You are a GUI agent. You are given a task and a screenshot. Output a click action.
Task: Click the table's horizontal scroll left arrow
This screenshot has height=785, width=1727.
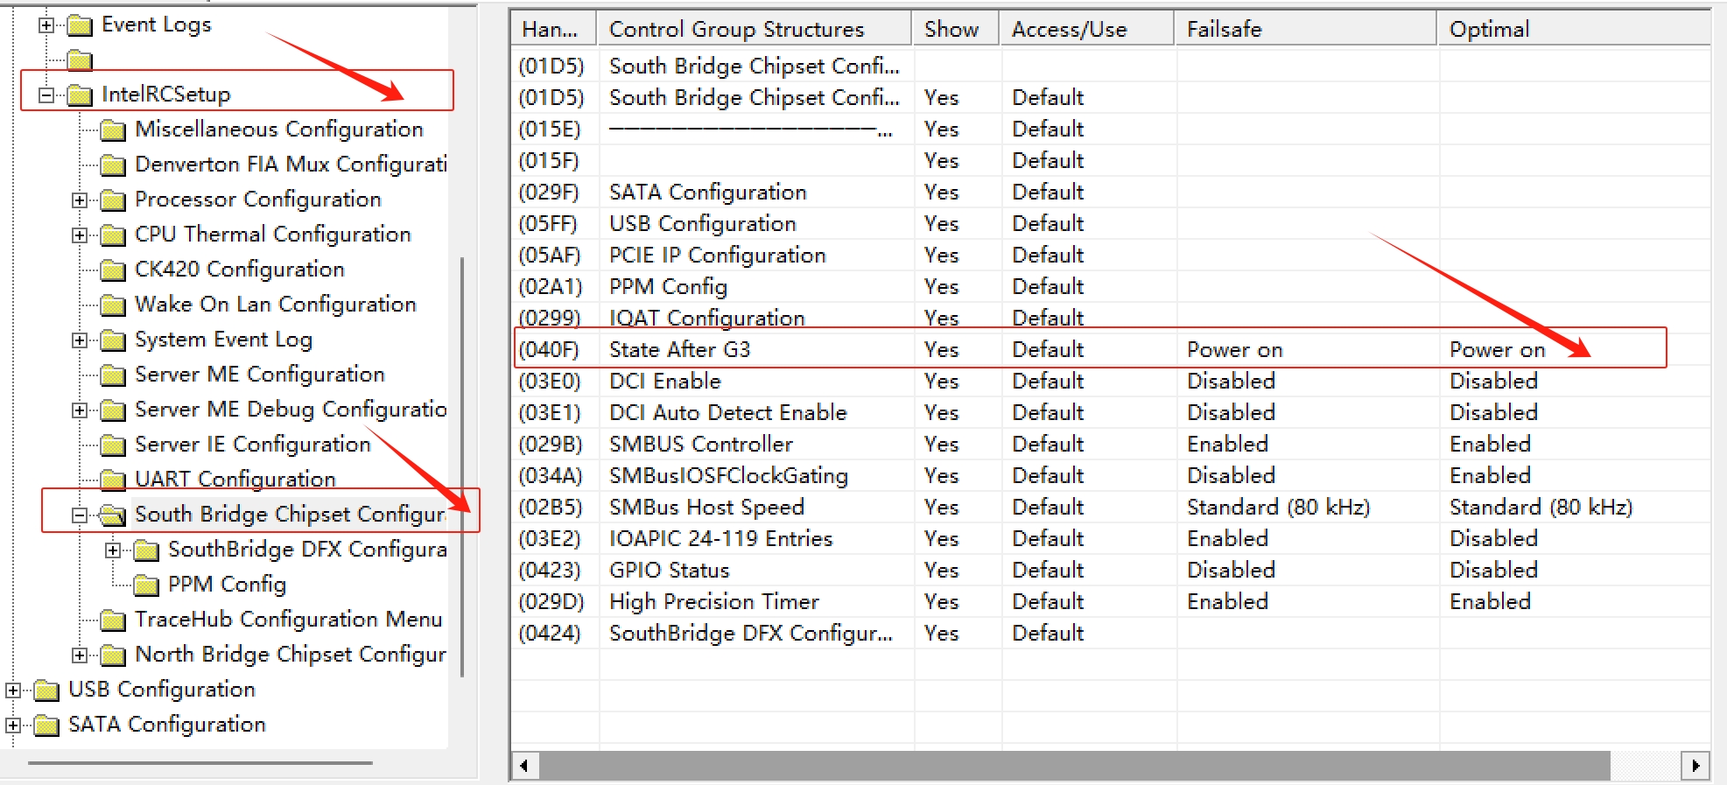pyautogui.click(x=524, y=766)
